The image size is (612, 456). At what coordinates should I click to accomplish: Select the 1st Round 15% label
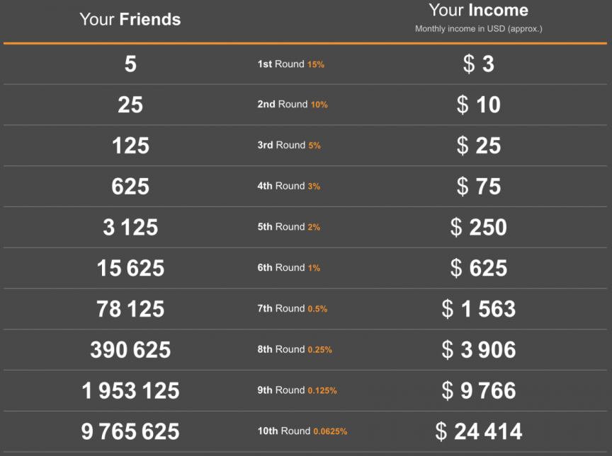tap(290, 64)
